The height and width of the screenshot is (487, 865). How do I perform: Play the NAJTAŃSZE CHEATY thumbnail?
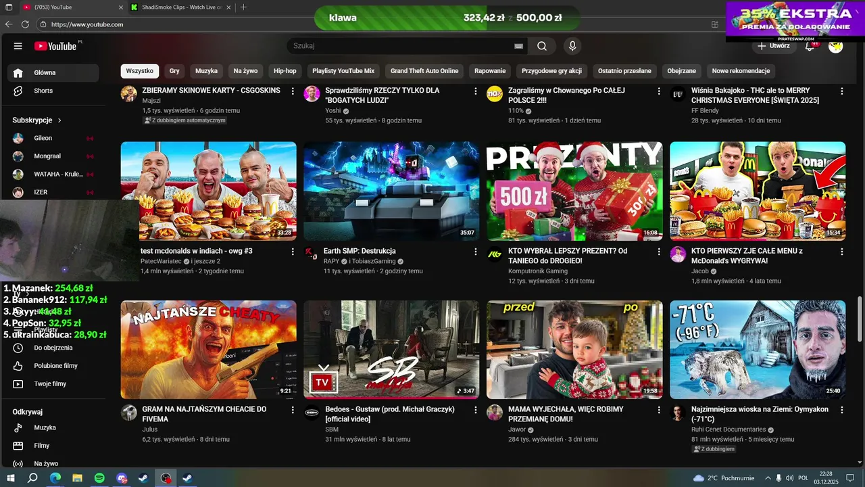coord(209,350)
